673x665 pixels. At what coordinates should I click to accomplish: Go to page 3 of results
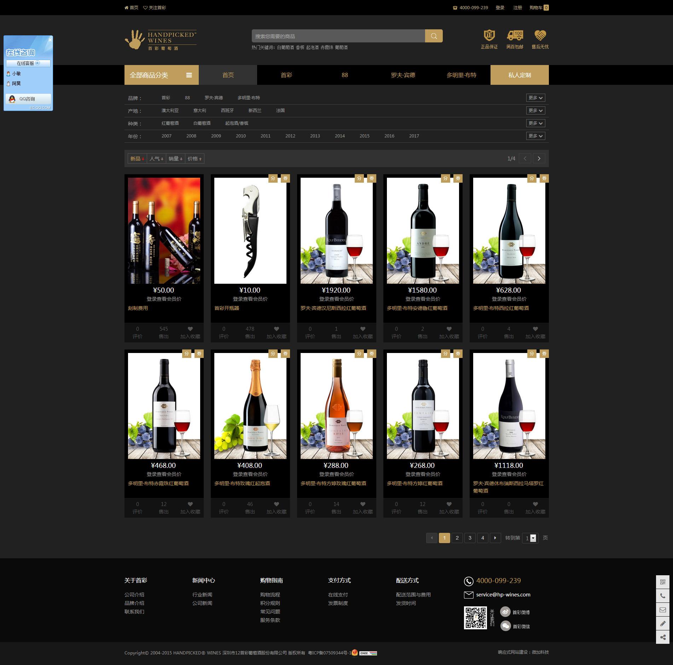pos(470,538)
